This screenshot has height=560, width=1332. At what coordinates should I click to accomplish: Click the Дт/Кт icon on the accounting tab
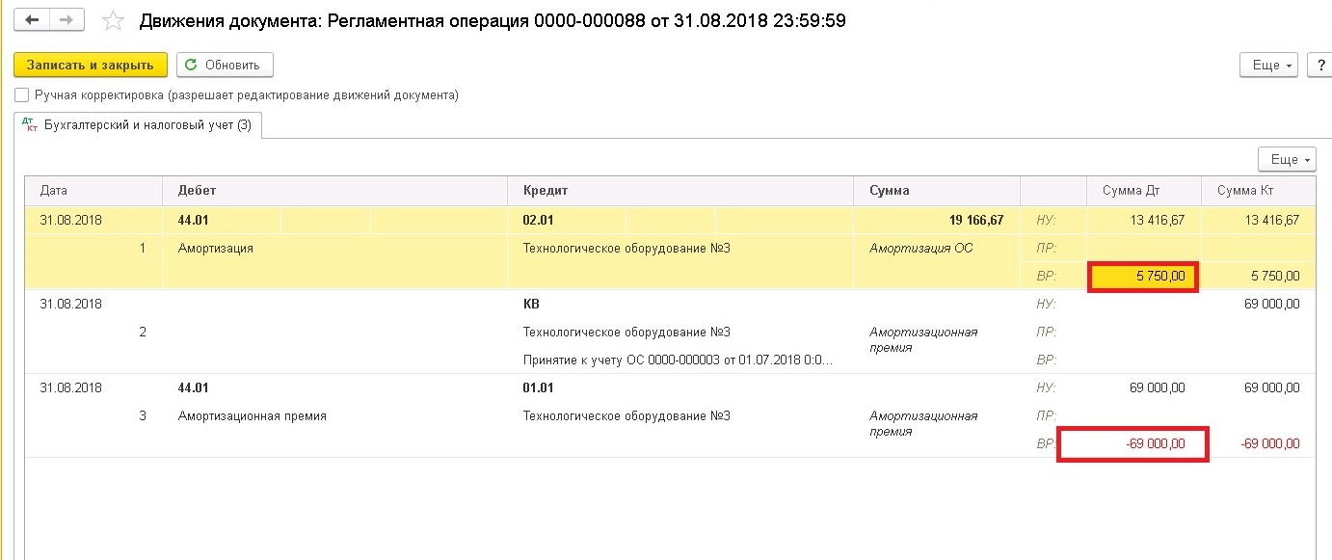(29, 125)
